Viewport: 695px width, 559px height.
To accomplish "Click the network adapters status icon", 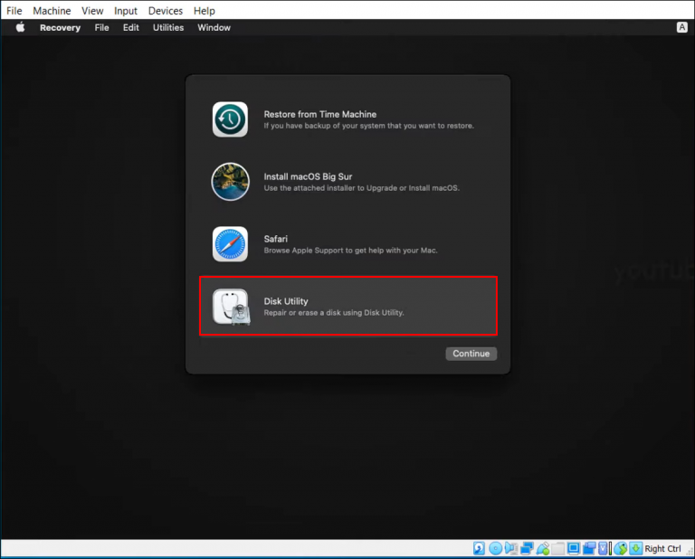I will point(527,548).
